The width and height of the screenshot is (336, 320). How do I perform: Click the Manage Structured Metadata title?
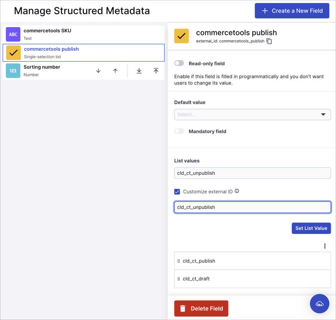tap(82, 11)
